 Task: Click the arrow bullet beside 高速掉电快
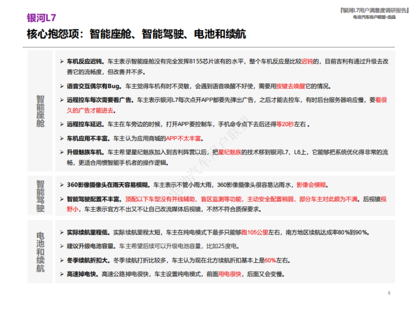pyautogui.click(x=62, y=274)
